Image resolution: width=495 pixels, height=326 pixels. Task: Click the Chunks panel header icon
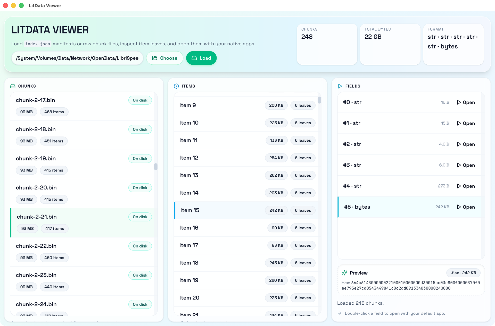(x=13, y=86)
